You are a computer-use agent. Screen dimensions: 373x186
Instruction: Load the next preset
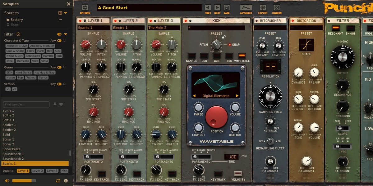(x=217, y=8)
